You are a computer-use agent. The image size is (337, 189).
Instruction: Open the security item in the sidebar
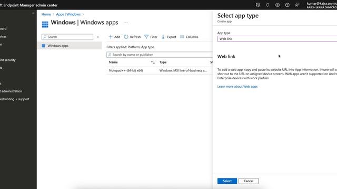pyautogui.click(x=8, y=60)
